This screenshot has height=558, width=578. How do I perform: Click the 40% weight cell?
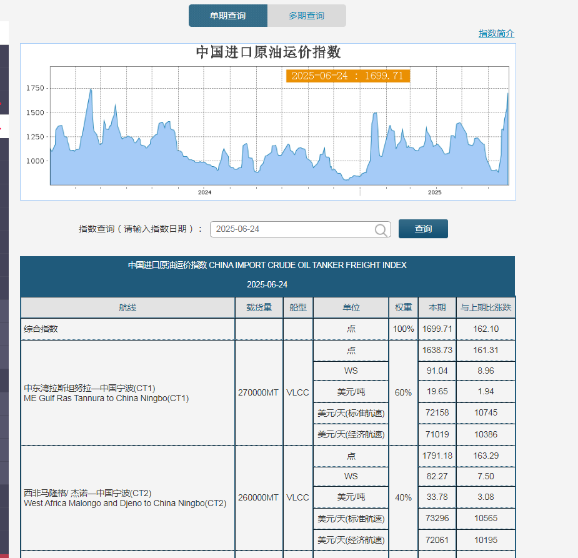[403, 497]
